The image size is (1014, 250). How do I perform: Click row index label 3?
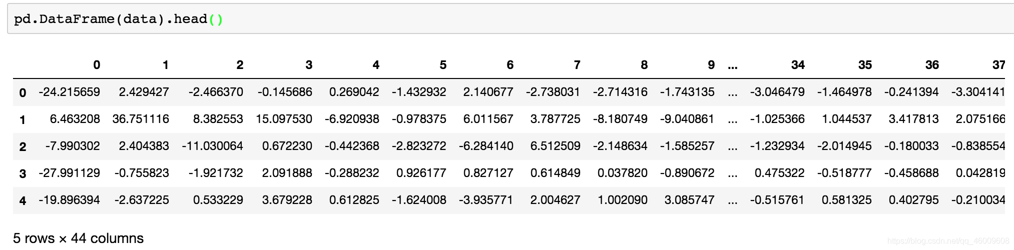click(x=23, y=173)
